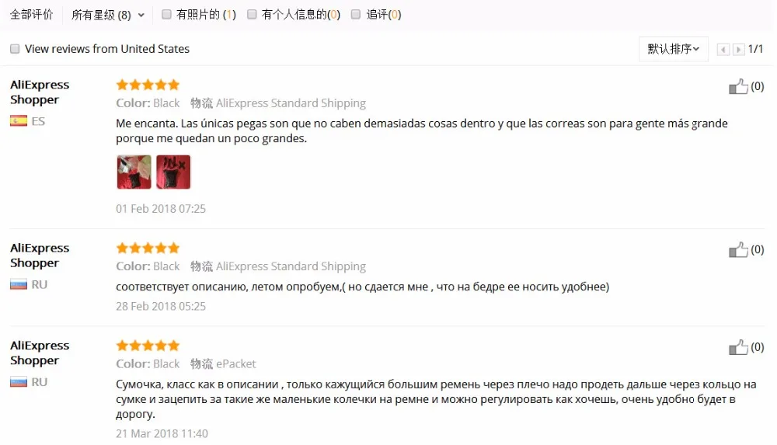The image size is (777, 445).
Task: Click the Russia flag on second review
Action: point(19,284)
